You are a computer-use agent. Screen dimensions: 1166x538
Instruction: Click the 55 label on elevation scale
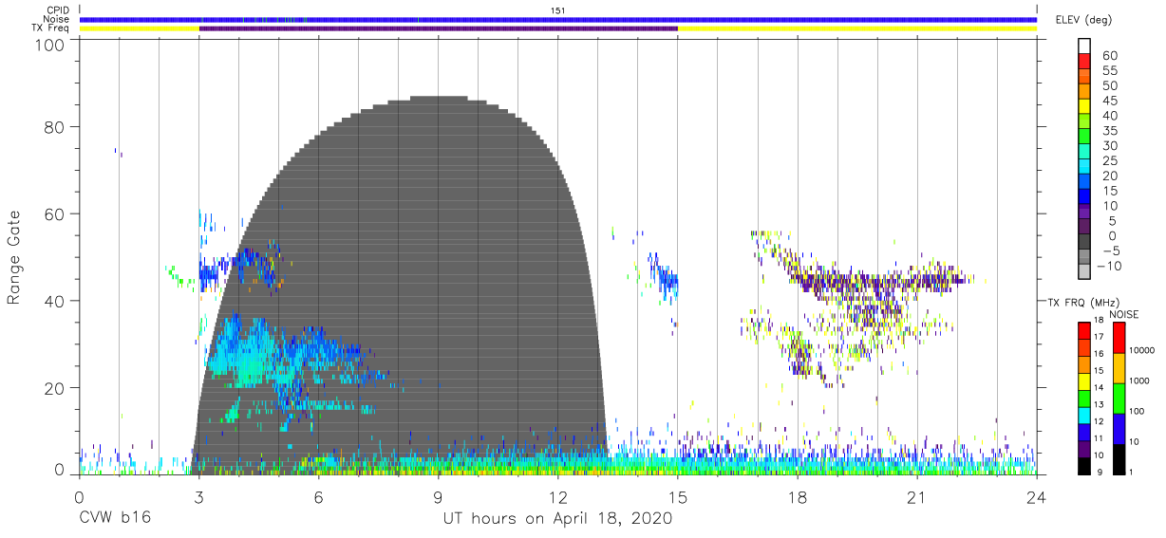(1109, 71)
